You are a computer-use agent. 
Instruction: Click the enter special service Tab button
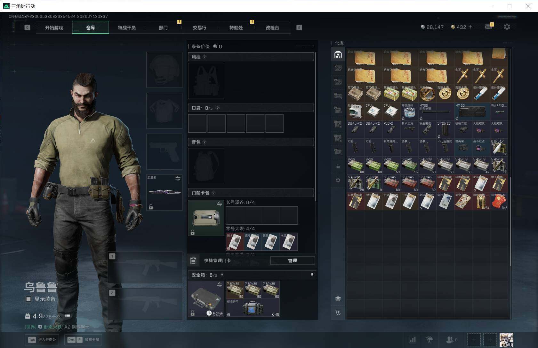point(42,340)
